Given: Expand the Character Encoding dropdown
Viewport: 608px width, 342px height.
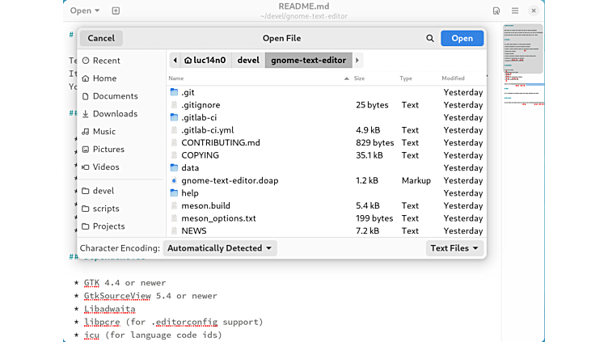Looking at the screenshot, I should pyautogui.click(x=220, y=248).
